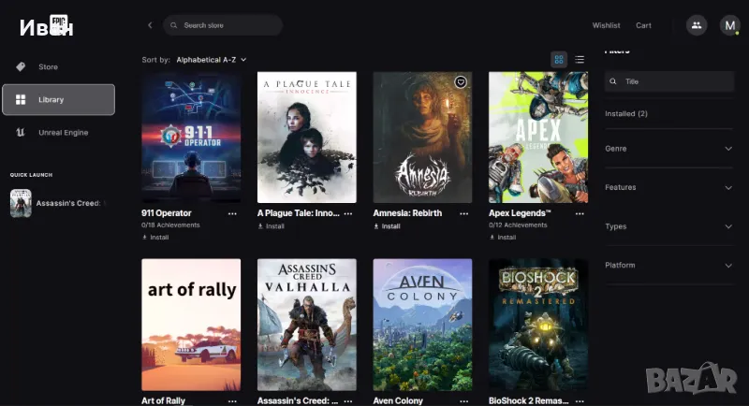
Task: Open Apex Legends cover art
Action: coord(537,138)
